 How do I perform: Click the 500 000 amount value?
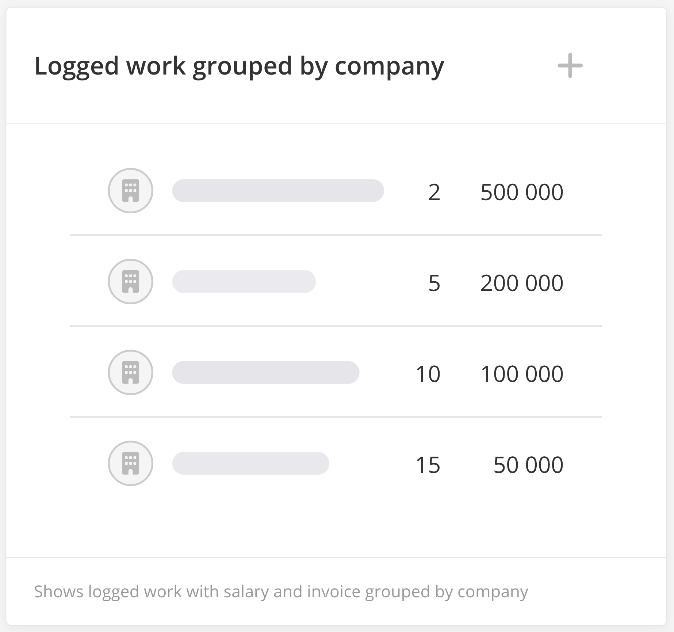point(522,192)
